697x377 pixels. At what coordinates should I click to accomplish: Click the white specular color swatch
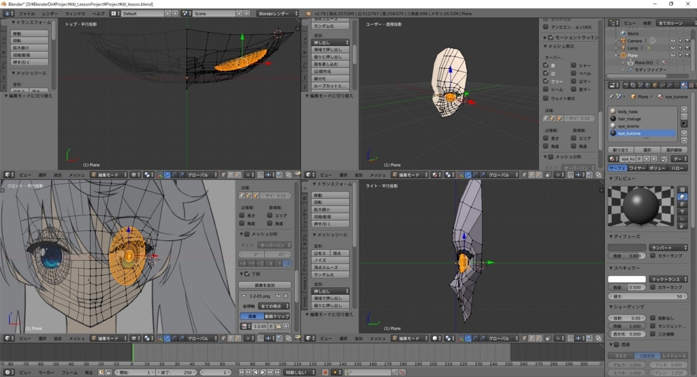[627, 279]
